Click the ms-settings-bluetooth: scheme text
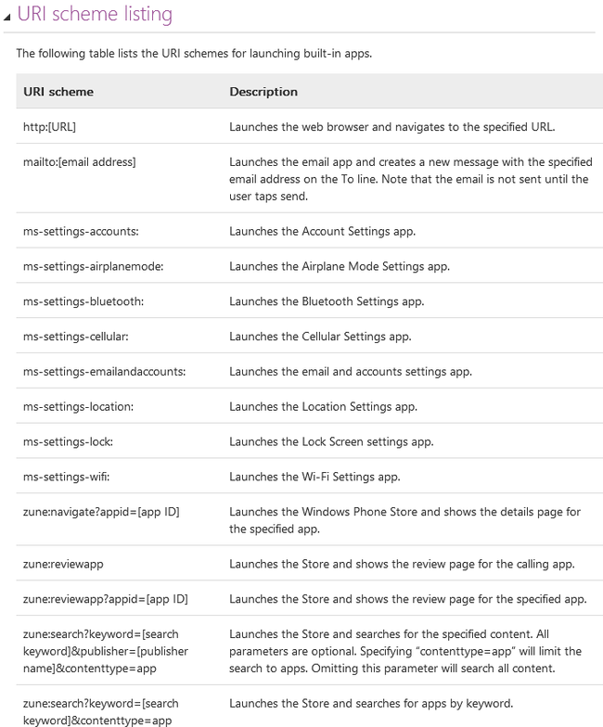Image resolution: width=603 pixels, height=727 pixels. tap(83, 301)
